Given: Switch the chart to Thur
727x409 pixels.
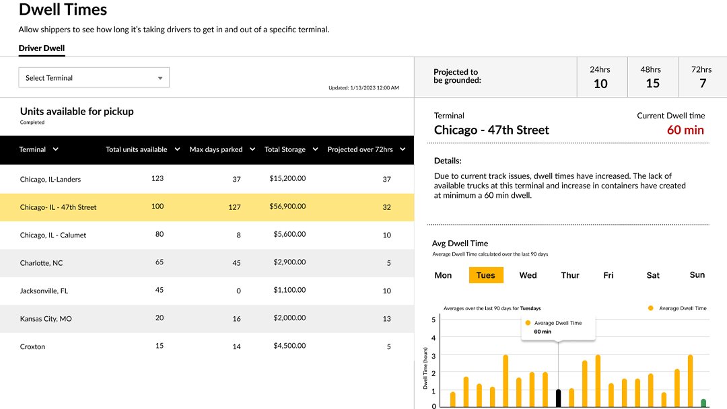Looking at the screenshot, I should (570, 275).
